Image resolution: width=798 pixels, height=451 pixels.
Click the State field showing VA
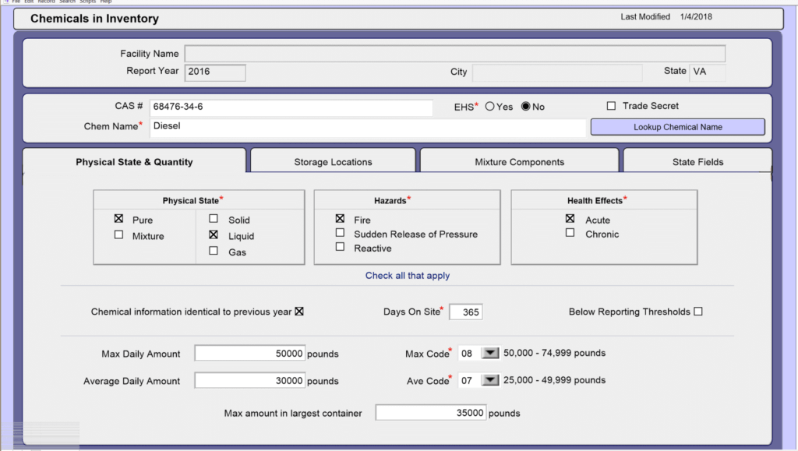tap(708, 72)
